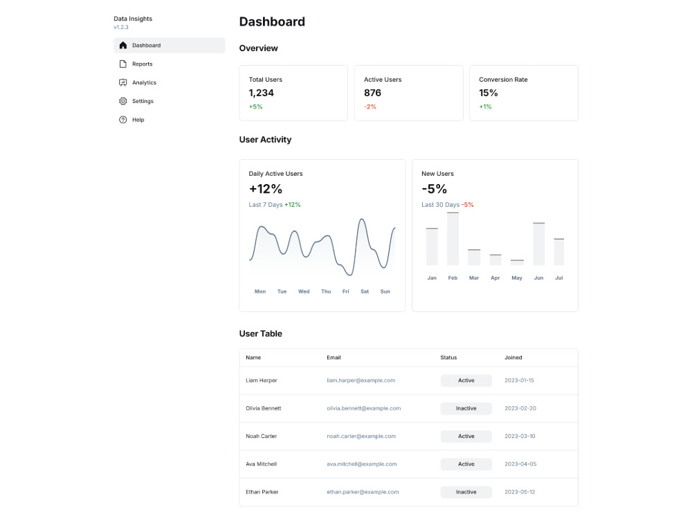Click the 2023-04-05 joined date

520,464
